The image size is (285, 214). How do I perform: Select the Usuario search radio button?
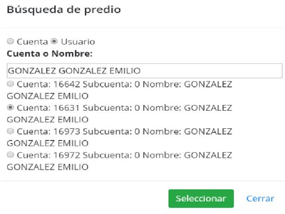tap(54, 42)
